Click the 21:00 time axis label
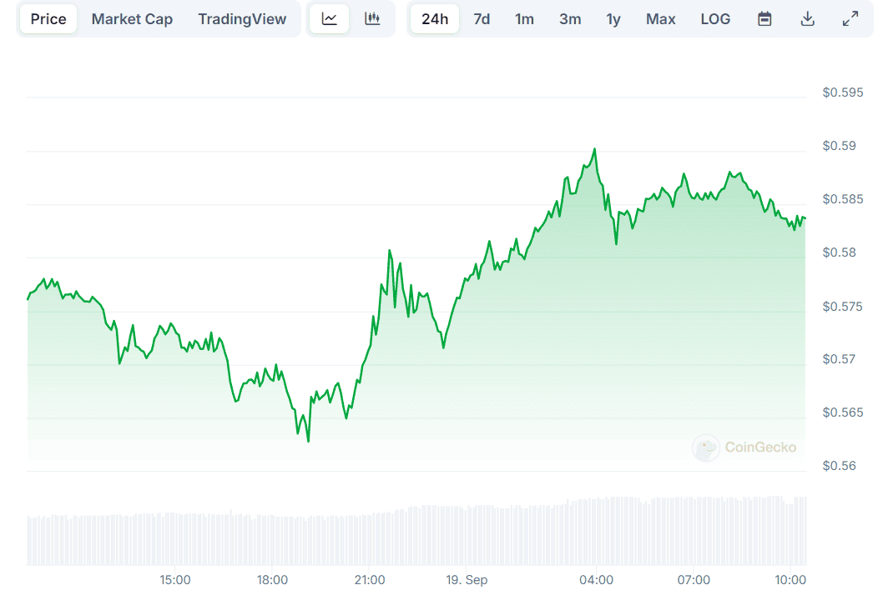 pyautogui.click(x=370, y=580)
